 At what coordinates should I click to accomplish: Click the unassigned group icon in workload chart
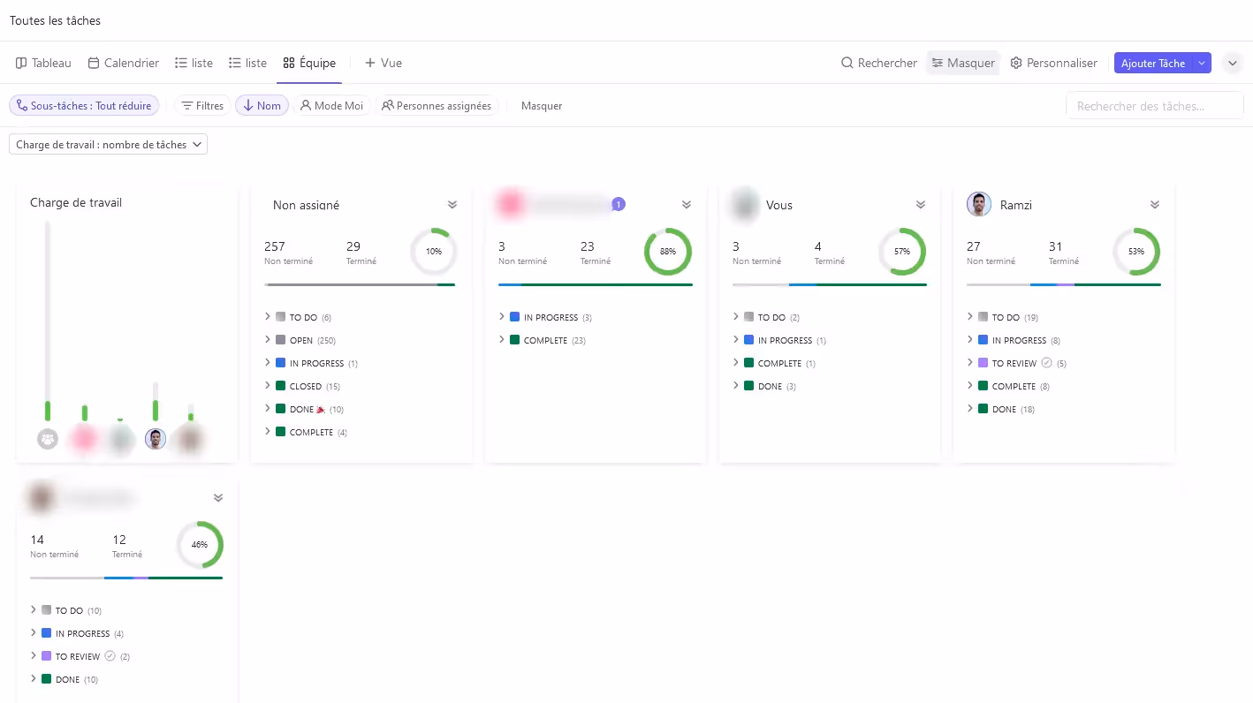coord(48,439)
